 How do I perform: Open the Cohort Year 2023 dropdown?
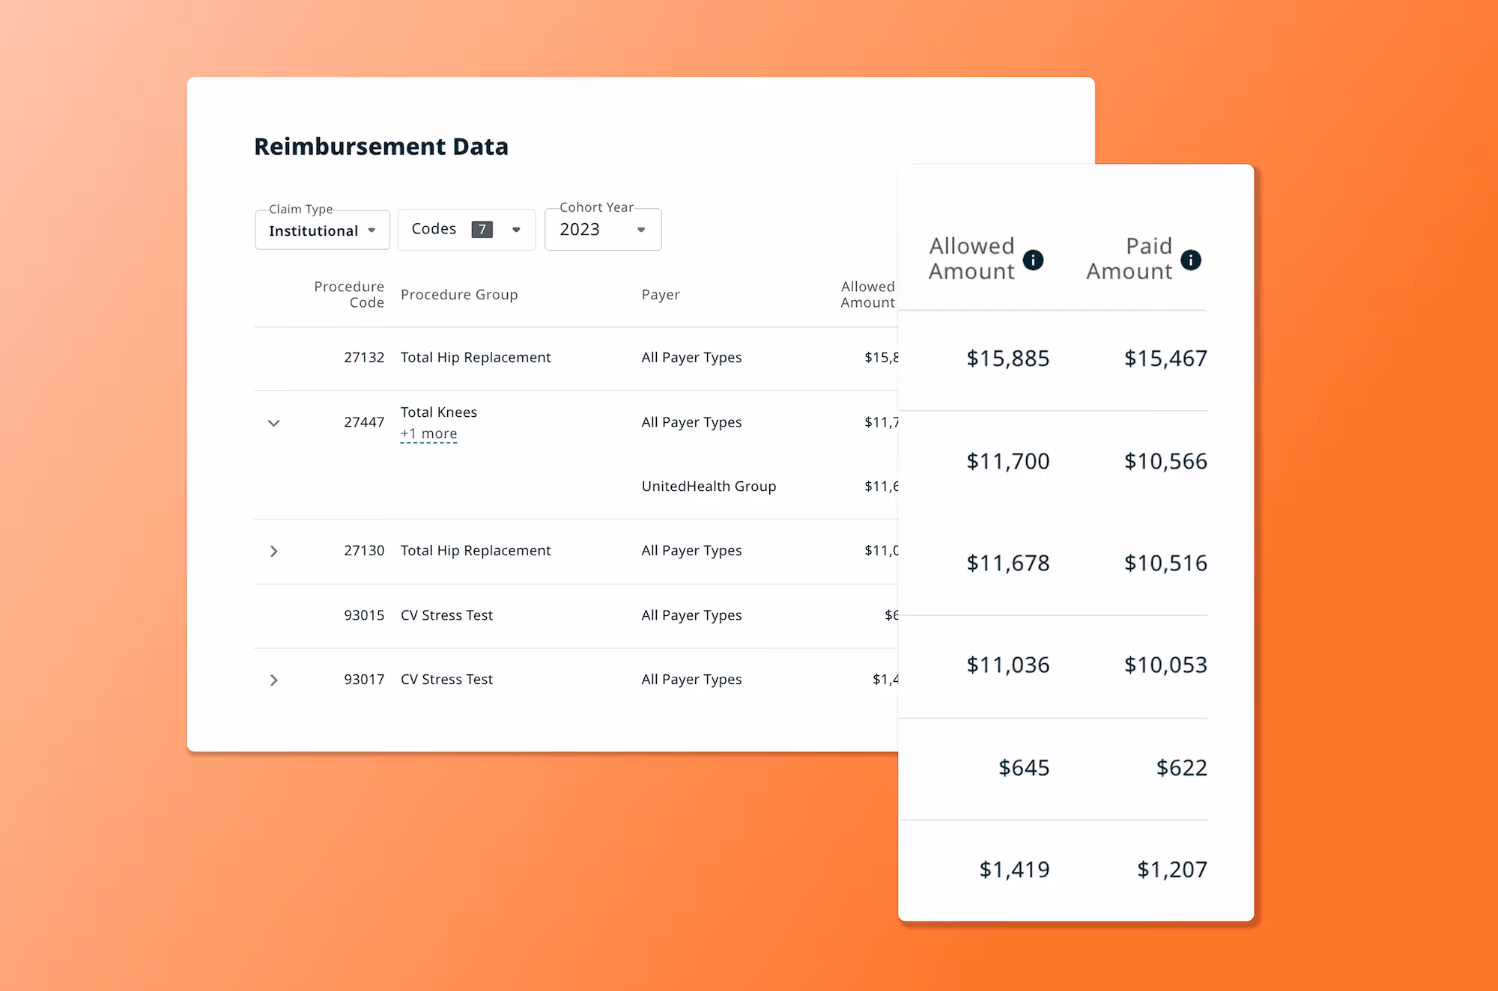click(602, 230)
